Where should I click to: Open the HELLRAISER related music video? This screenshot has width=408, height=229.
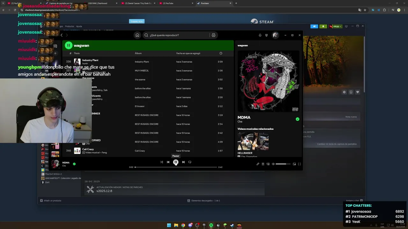(x=253, y=142)
